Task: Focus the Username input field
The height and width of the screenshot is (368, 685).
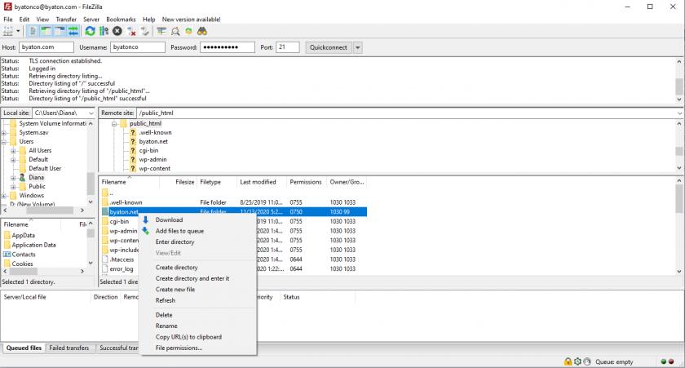Action: pos(138,47)
